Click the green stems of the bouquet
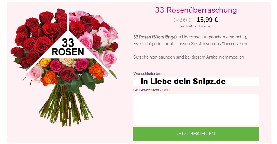 tap(66, 104)
